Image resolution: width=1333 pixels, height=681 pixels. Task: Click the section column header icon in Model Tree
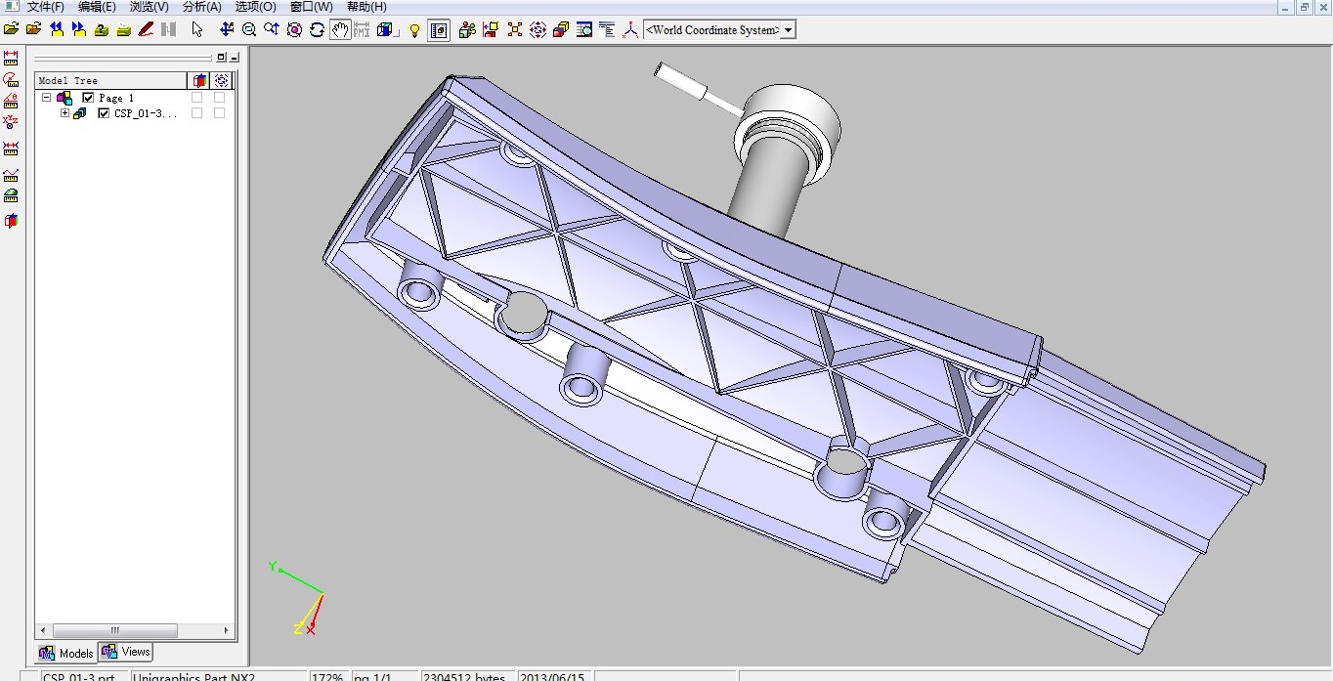(199, 80)
